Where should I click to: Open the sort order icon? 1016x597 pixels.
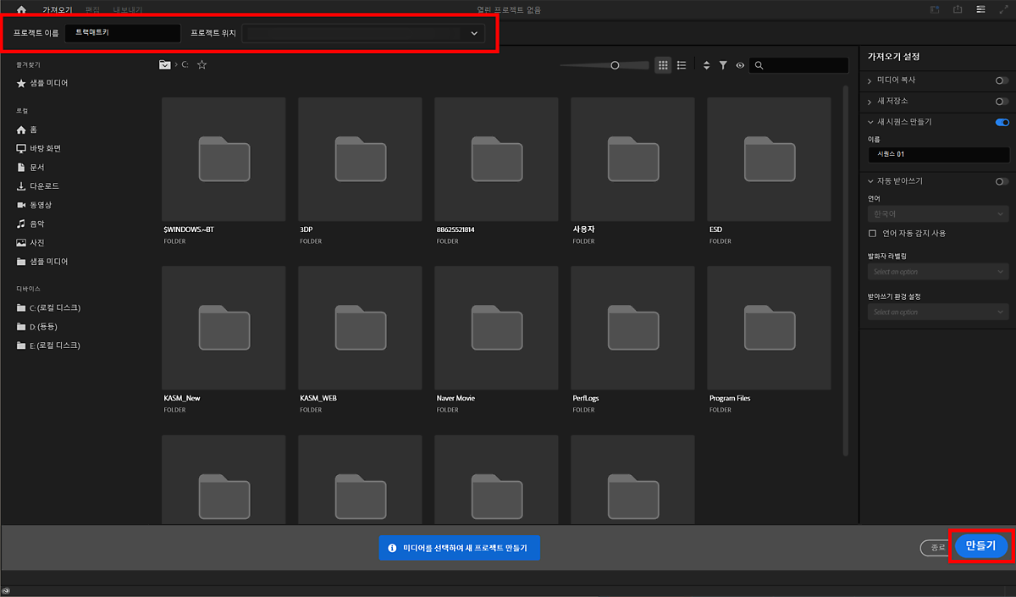tap(707, 65)
